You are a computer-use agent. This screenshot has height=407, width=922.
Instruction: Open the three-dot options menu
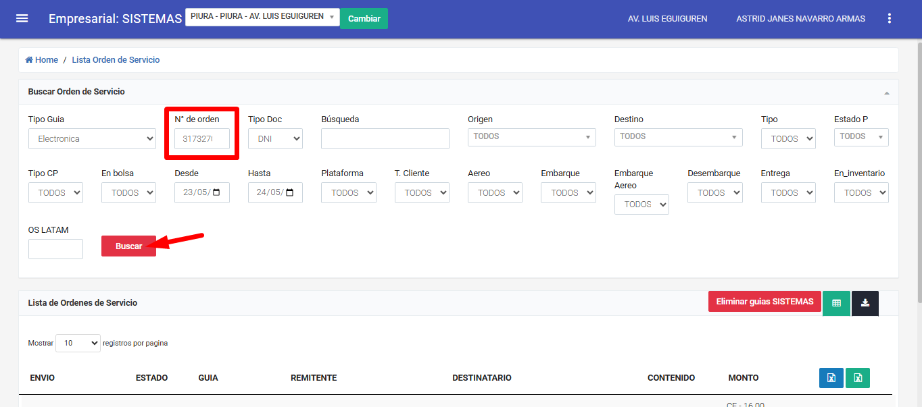[x=889, y=18]
